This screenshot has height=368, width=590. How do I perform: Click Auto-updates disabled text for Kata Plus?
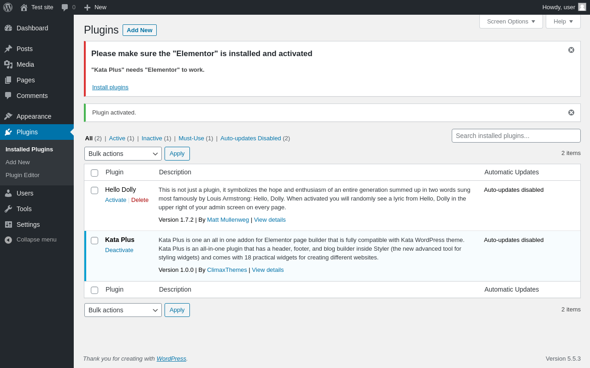click(x=514, y=240)
